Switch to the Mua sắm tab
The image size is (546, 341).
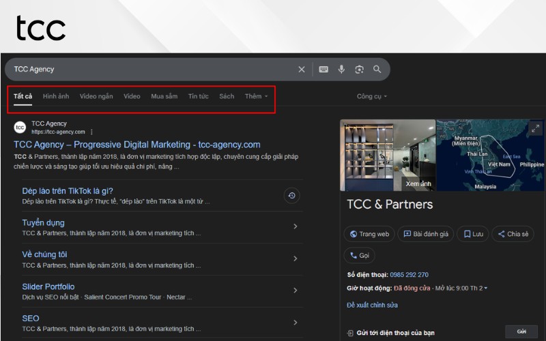(x=164, y=96)
